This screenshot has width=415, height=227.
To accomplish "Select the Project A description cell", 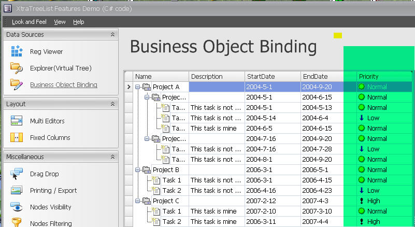I will click(x=217, y=87).
